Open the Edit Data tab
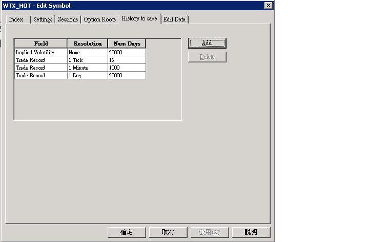 [174, 19]
